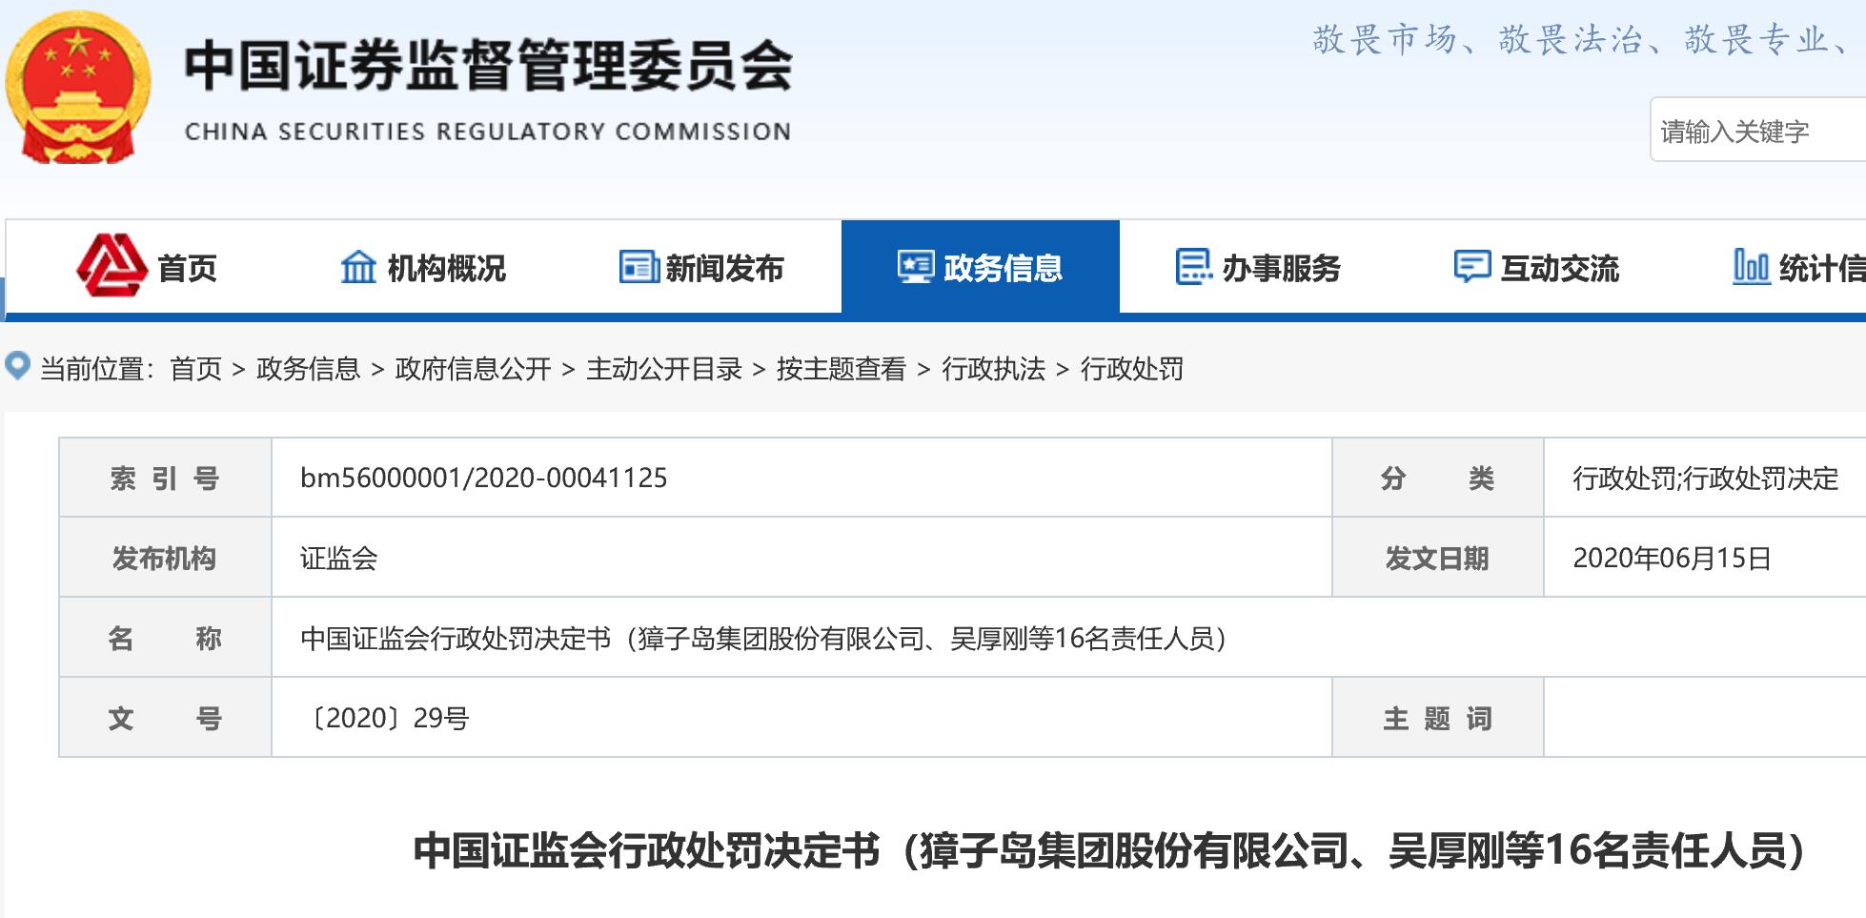Viewport: 1866px width, 918px height.
Task: Click the document icon beside 办事服务
Action: [x=1193, y=267]
